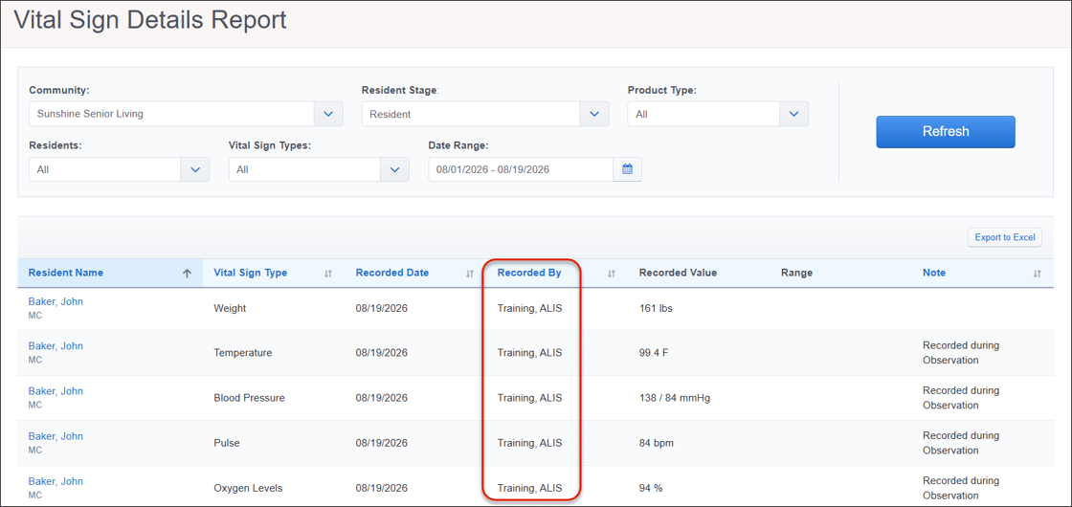
Task: Sort by Recorded By header
Action: [529, 273]
